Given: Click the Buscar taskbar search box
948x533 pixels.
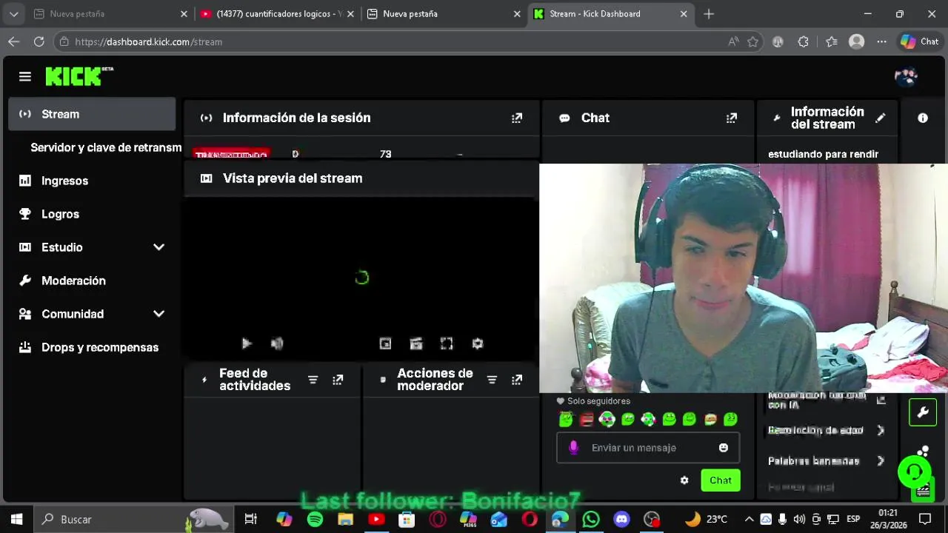Looking at the screenshot, I should pyautogui.click(x=133, y=519).
